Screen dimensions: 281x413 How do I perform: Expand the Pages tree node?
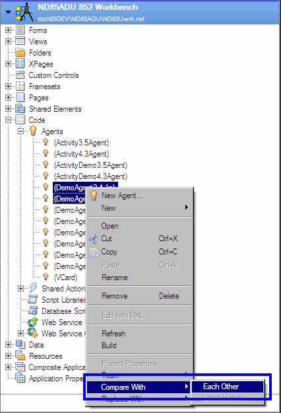(8, 97)
